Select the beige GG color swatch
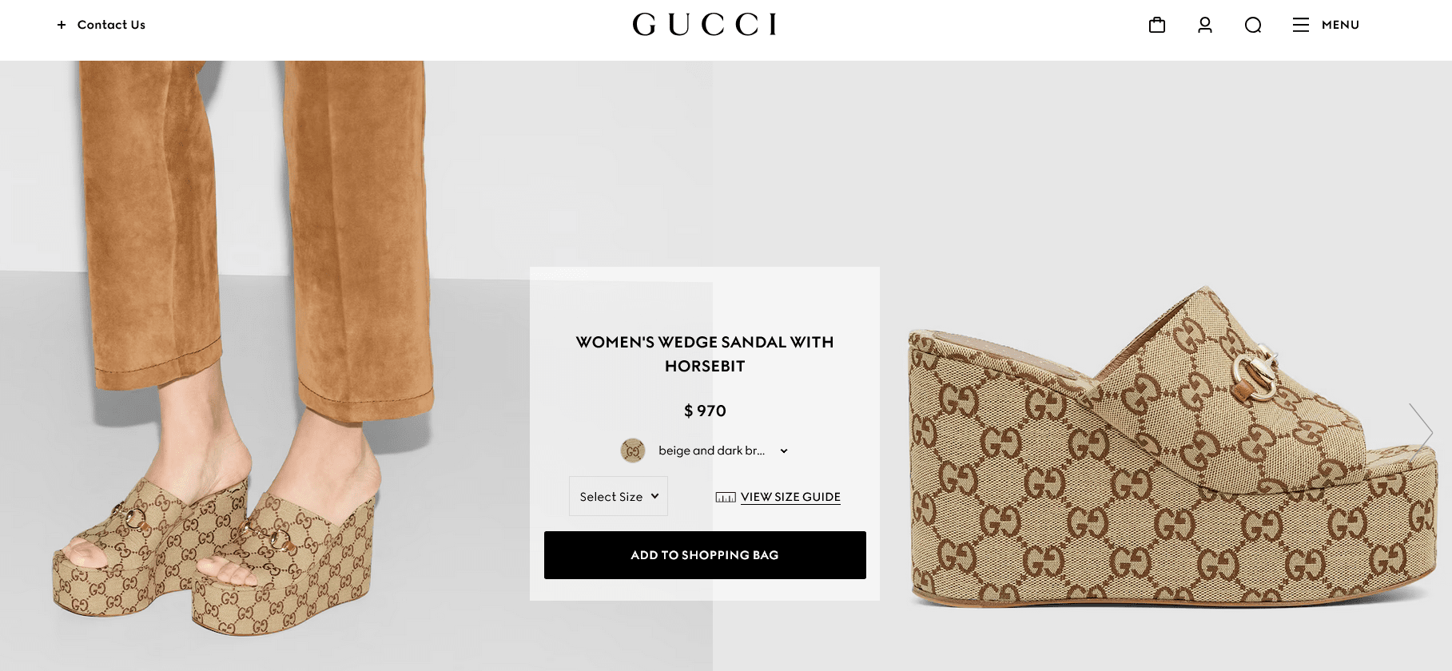This screenshot has width=1452, height=671. (x=633, y=451)
